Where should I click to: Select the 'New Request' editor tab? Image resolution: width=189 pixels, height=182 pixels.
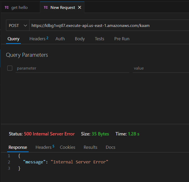click(x=63, y=8)
